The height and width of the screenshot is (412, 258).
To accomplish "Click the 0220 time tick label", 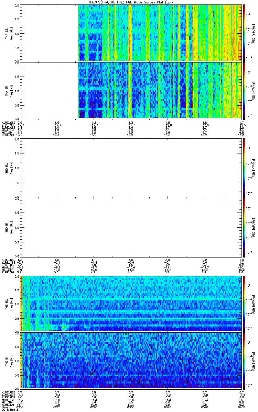I will click(x=57, y=407).
